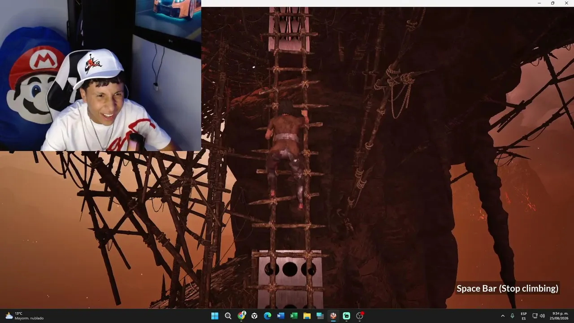Open Microsoft Excel from the taskbar
The height and width of the screenshot is (323, 574).
click(294, 316)
